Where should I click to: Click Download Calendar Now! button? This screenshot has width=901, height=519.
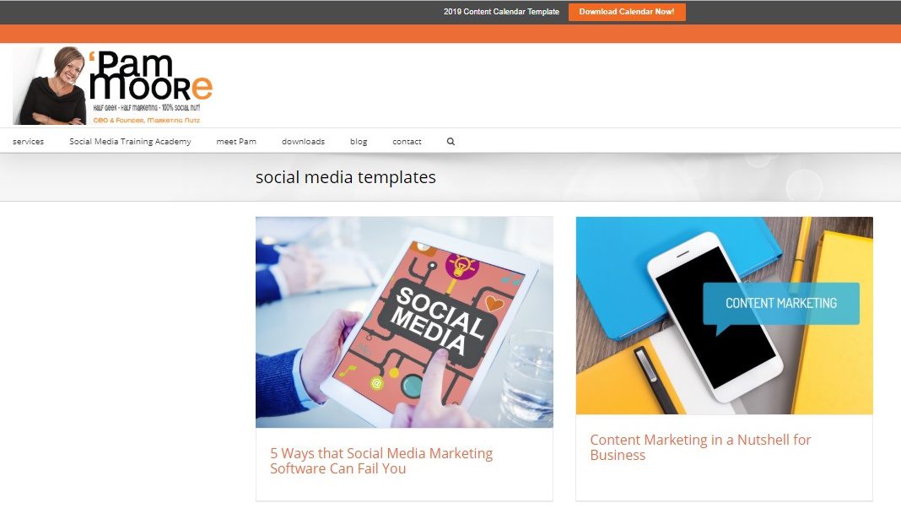(627, 12)
